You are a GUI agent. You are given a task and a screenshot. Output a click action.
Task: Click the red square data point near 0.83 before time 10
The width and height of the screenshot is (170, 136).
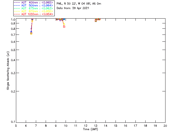pyautogui.click(x=64, y=27)
